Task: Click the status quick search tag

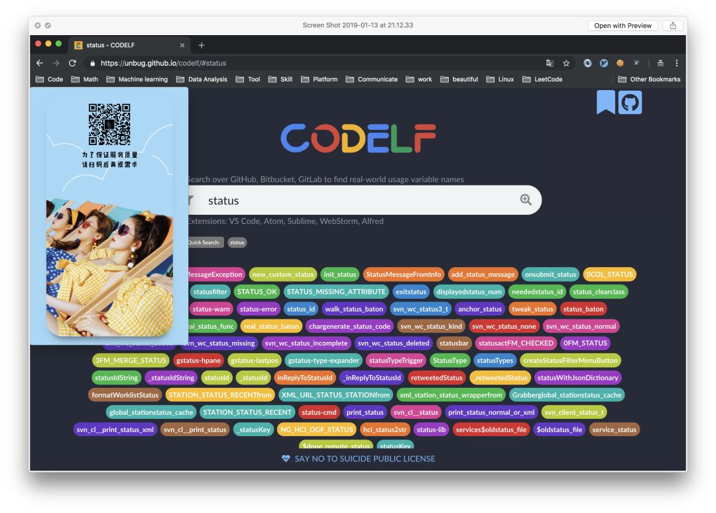Action: tap(237, 243)
